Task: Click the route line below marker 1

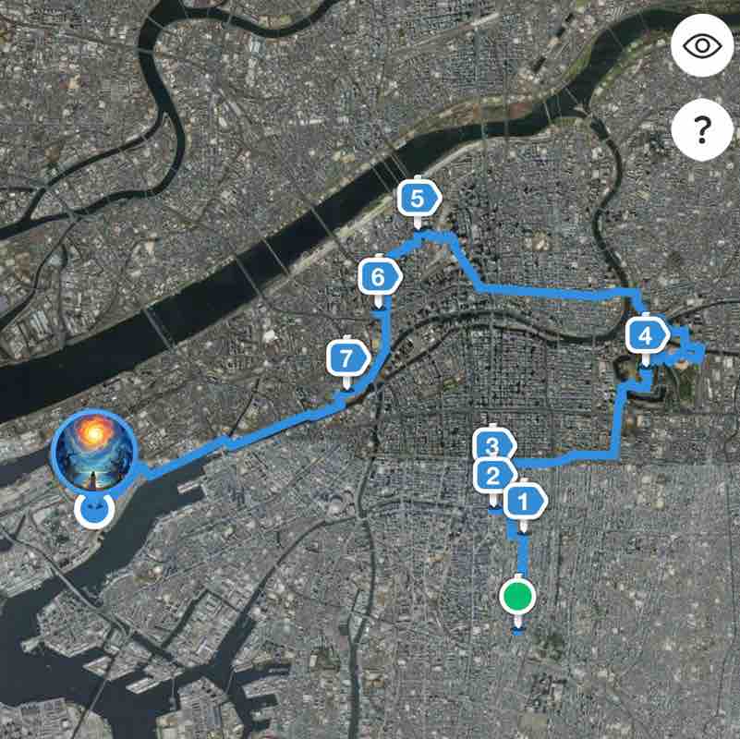Action: pos(523,556)
